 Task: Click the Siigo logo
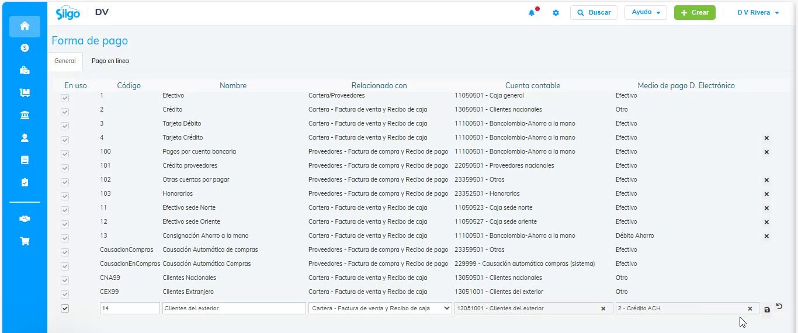pyautogui.click(x=68, y=13)
